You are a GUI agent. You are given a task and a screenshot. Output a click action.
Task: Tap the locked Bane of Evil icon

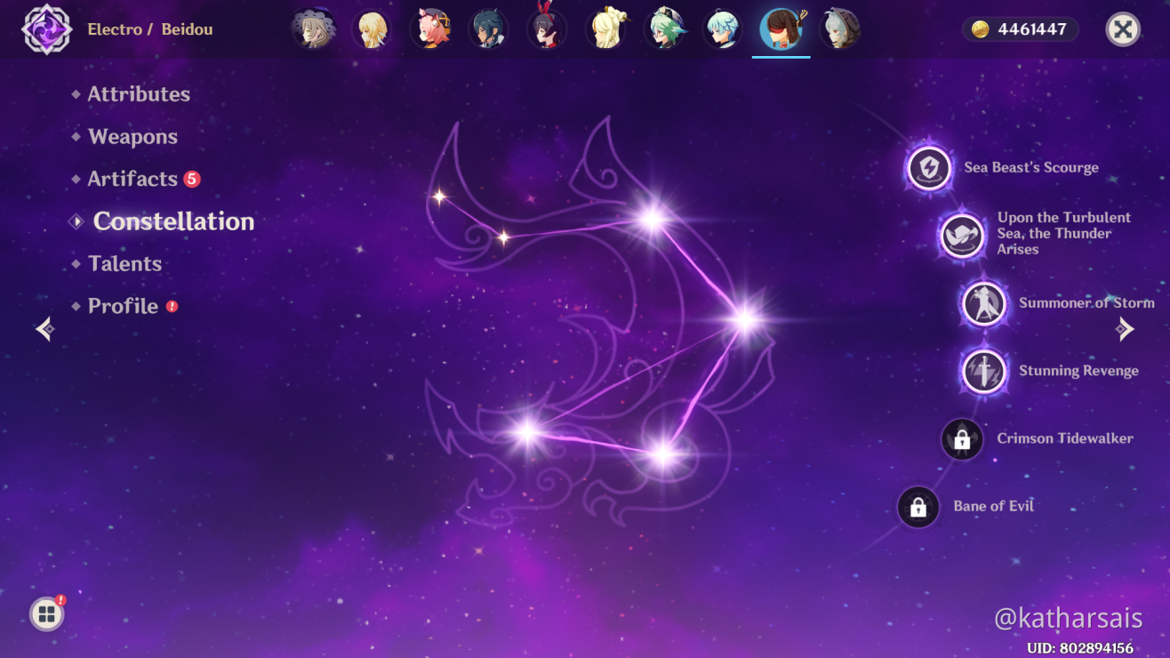click(918, 508)
